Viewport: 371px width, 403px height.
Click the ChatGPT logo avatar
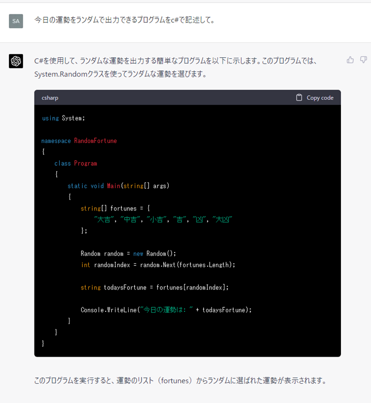(16, 61)
